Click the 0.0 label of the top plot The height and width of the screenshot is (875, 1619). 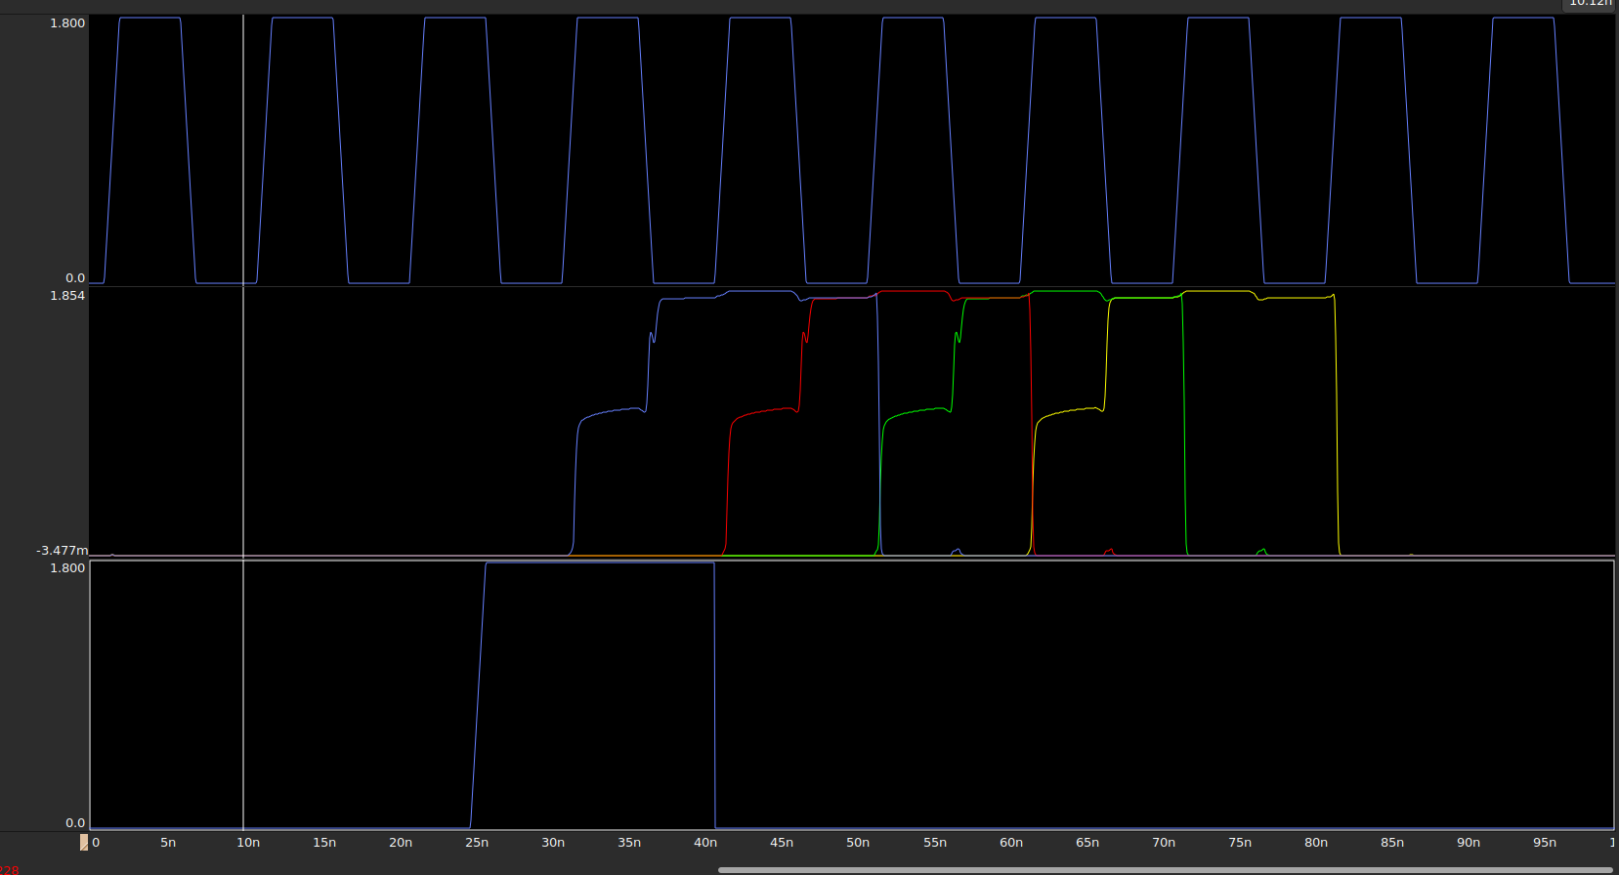(75, 278)
